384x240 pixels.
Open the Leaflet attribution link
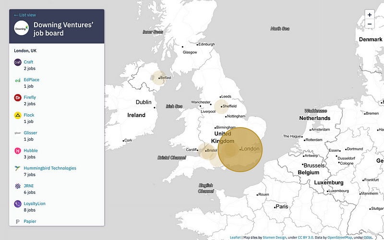pyautogui.click(x=235, y=237)
